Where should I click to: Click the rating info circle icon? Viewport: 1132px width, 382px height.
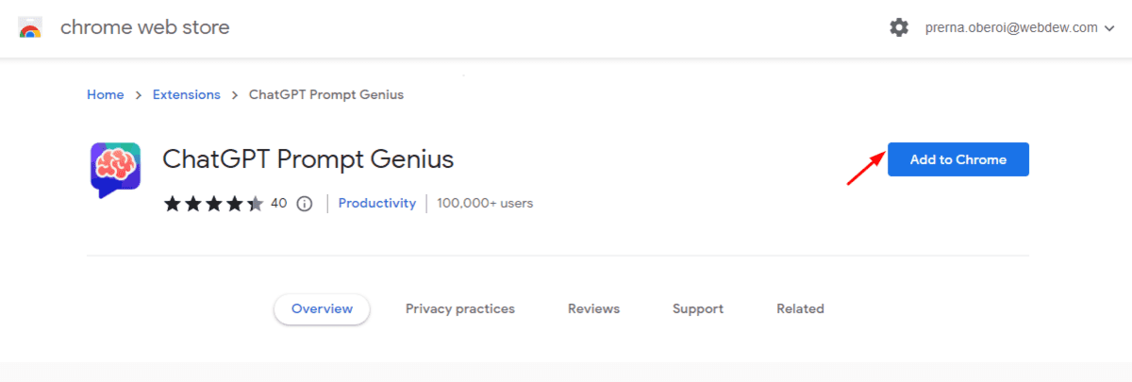click(304, 204)
